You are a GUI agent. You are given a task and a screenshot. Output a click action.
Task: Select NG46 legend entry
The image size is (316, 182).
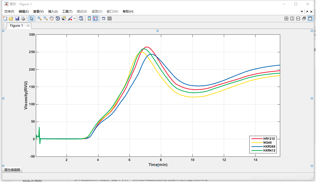[x=268, y=143]
